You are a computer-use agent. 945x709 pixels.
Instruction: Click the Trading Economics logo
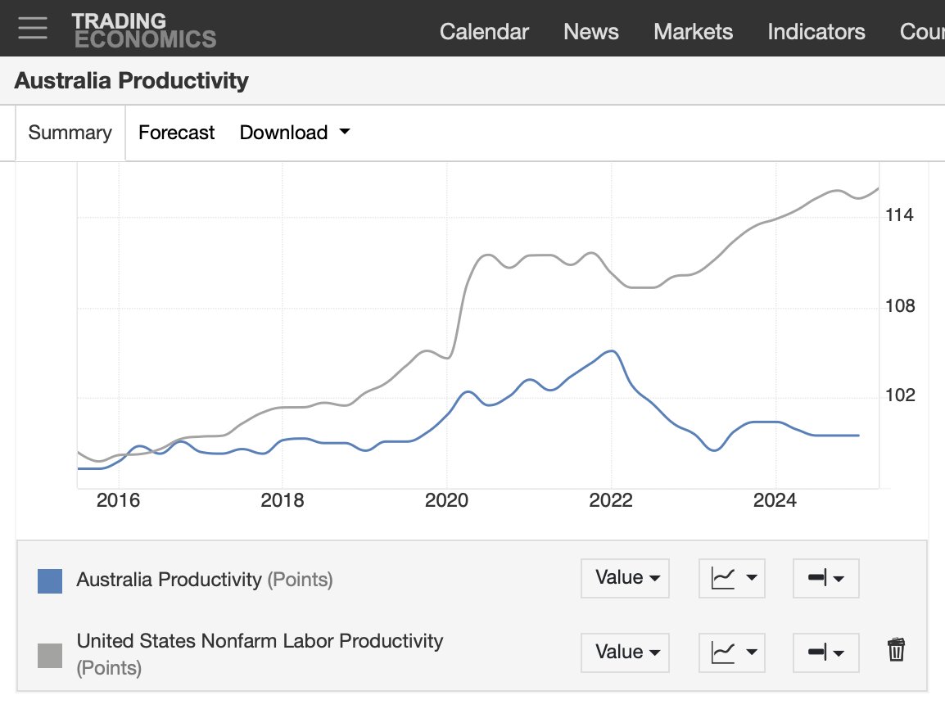[143, 30]
